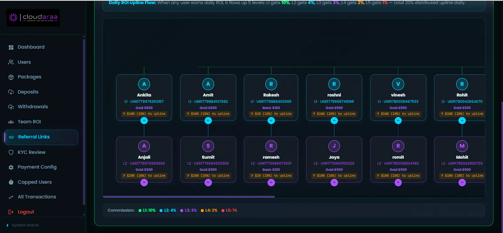This screenshot has width=503, height=233.
Task: Expand the node under romit's card
Action: tap(398, 182)
